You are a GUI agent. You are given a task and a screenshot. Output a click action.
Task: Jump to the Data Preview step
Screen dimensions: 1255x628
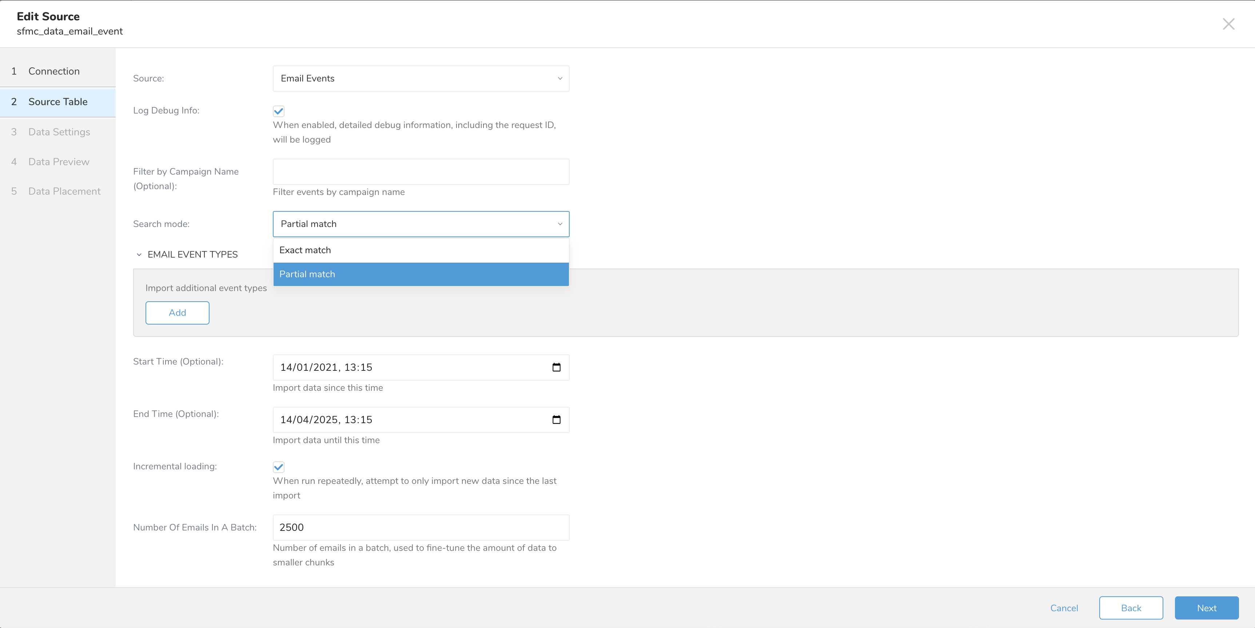point(59,162)
